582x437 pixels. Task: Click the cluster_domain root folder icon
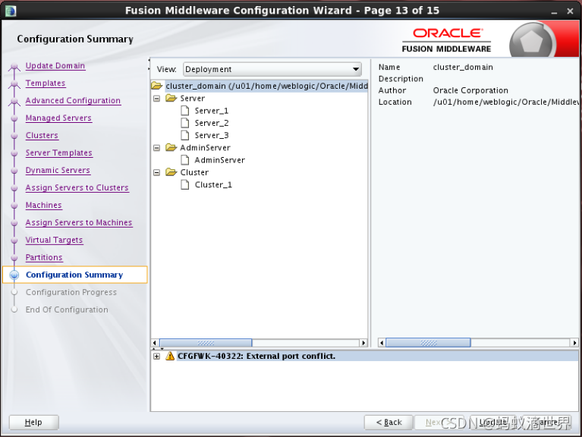pos(156,86)
